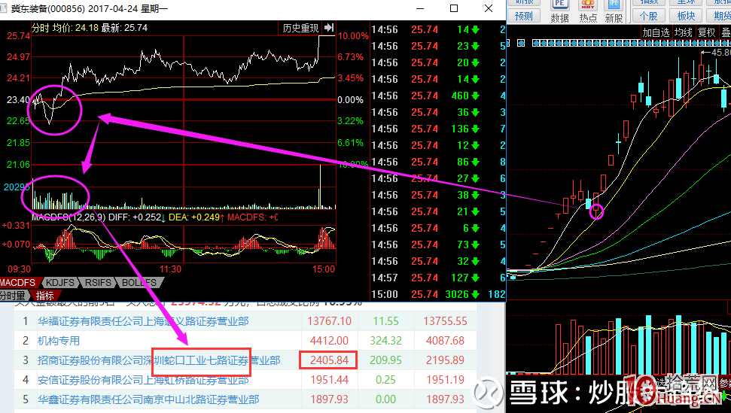Minimize the 冀东装备 chart window
The width and height of the screenshot is (731, 413).
tap(420, 8)
